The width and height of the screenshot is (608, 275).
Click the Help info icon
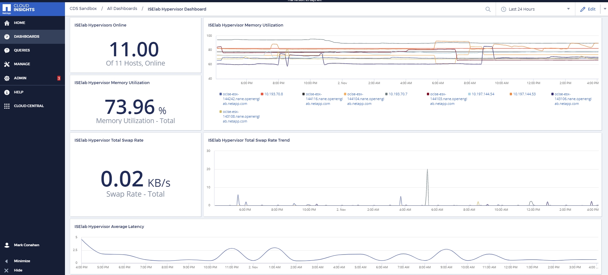[7, 92]
